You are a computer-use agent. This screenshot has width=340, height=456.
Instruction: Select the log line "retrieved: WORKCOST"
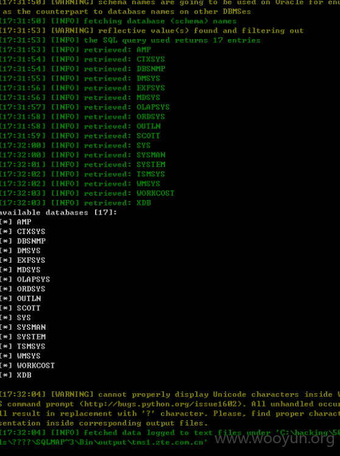click(87, 193)
